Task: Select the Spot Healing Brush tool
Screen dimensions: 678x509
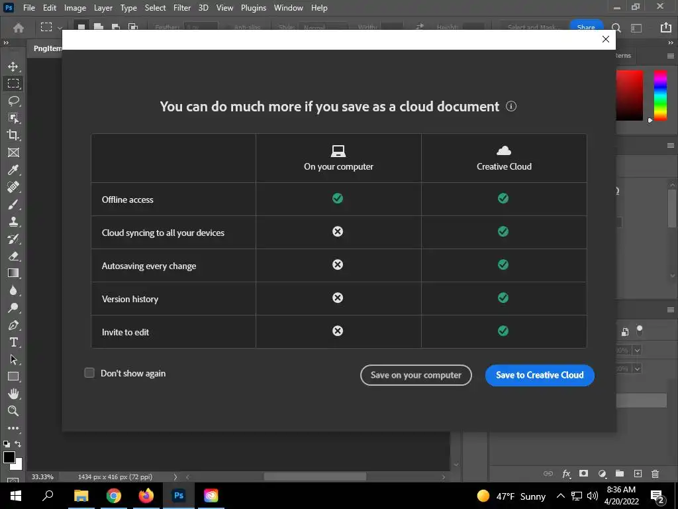Action: (13, 187)
